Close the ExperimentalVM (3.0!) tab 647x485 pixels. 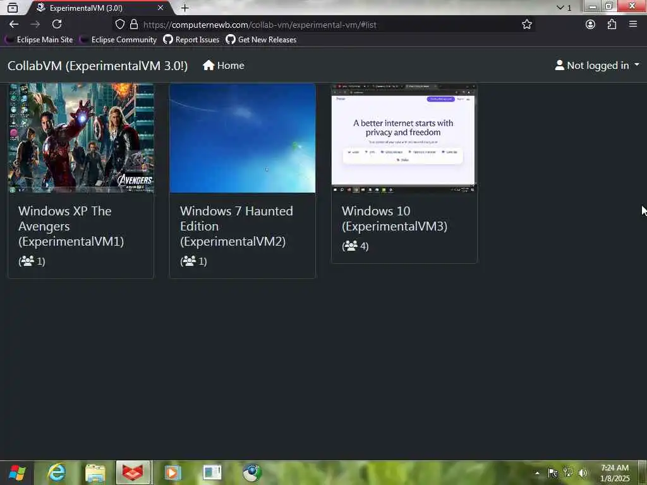coord(160,8)
